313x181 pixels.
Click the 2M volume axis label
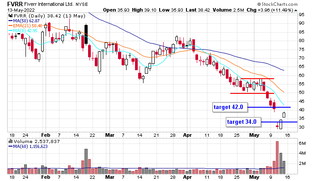302,164
